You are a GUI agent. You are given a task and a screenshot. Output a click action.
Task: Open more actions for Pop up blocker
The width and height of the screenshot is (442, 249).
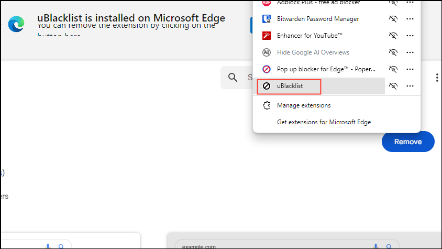(410, 69)
